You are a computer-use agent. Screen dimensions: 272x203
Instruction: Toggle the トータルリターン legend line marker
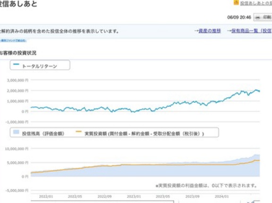pyautogui.click(x=16, y=65)
